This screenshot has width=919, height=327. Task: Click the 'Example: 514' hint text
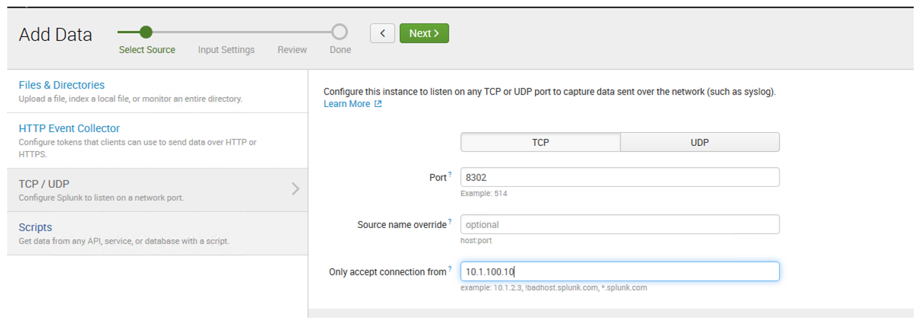tap(484, 194)
